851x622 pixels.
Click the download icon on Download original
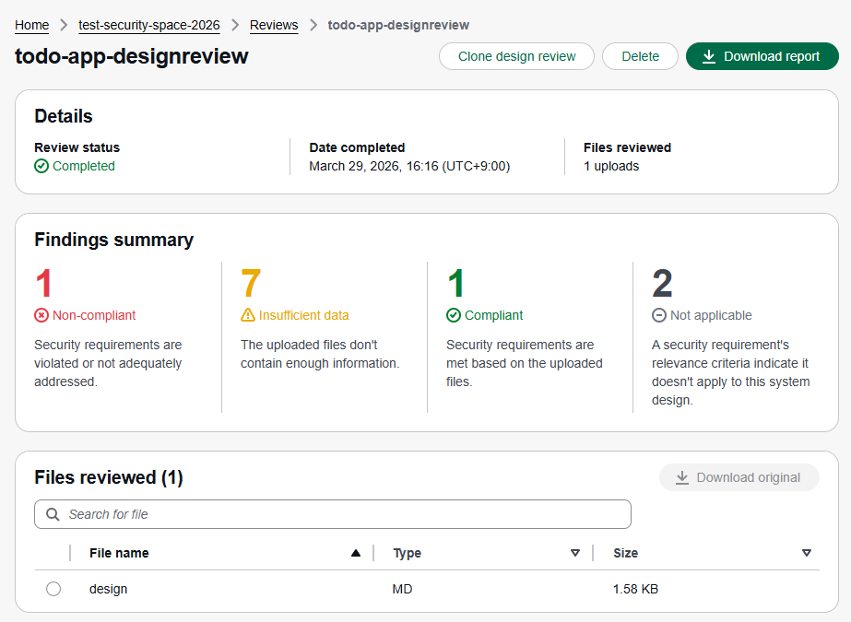(682, 477)
